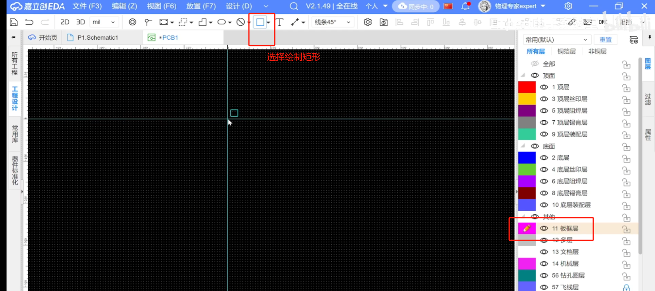Hide the 3 顶层丝印层 layer
The image size is (655, 291).
click(x=544, y=99)
